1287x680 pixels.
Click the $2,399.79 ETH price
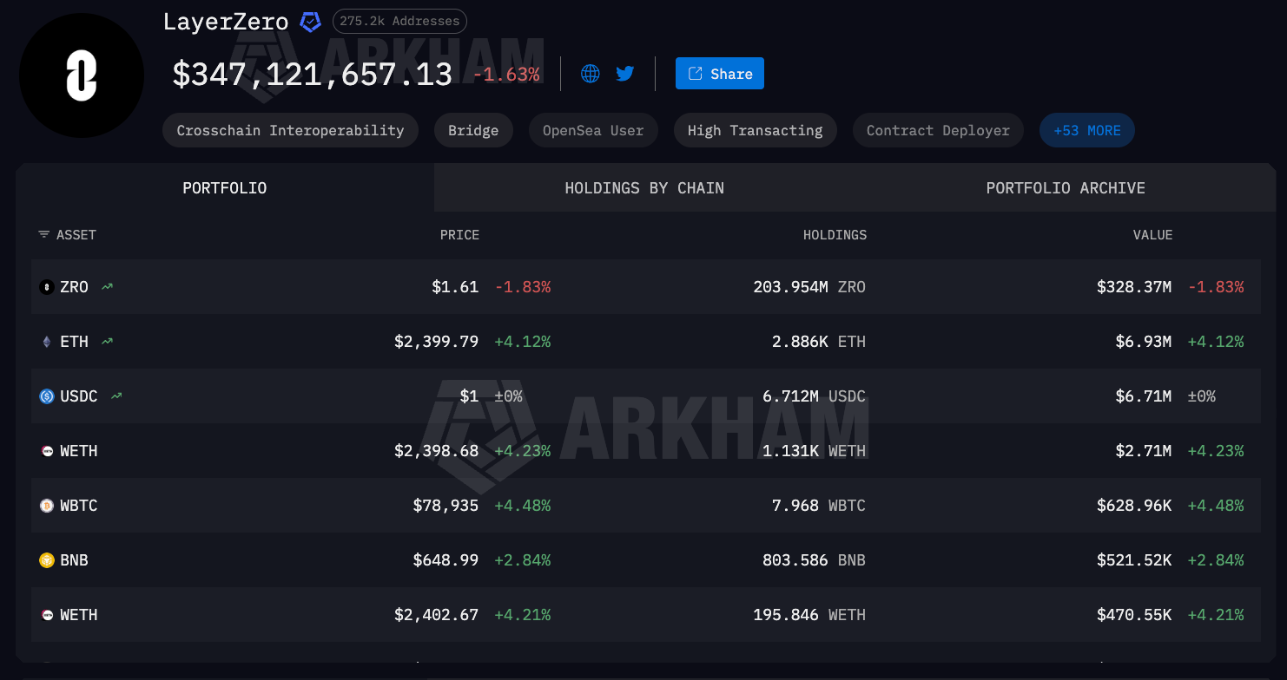tap(436, 342)
